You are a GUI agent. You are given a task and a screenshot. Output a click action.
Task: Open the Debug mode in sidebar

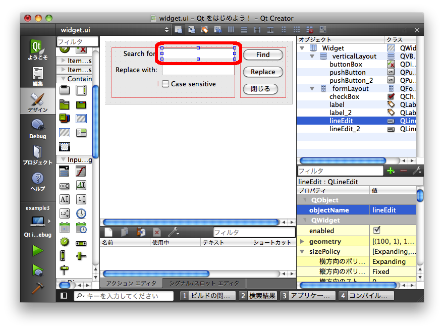point(37,128)
